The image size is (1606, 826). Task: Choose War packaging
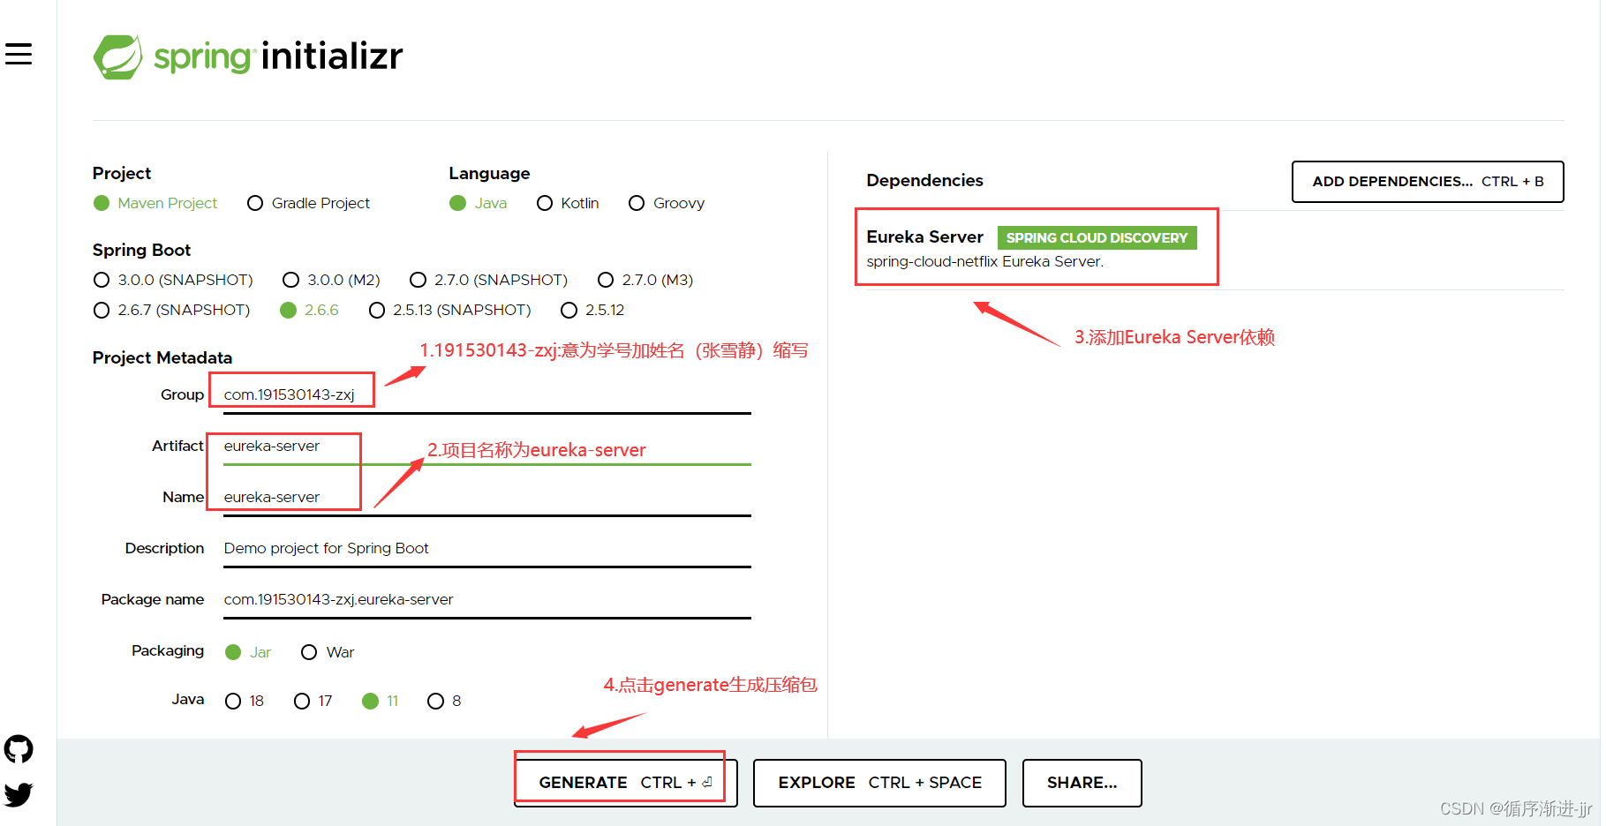pyautogui.click(x=309, y=652)
